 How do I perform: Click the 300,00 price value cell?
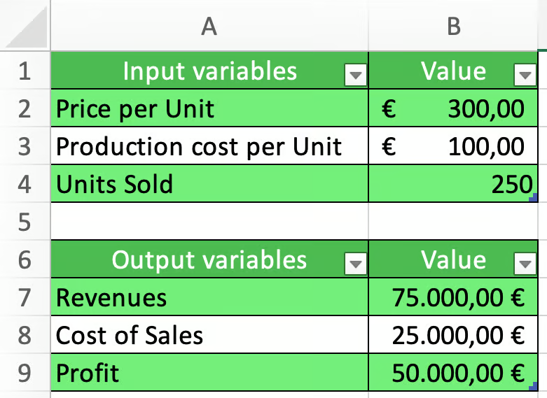click(453, 108)
